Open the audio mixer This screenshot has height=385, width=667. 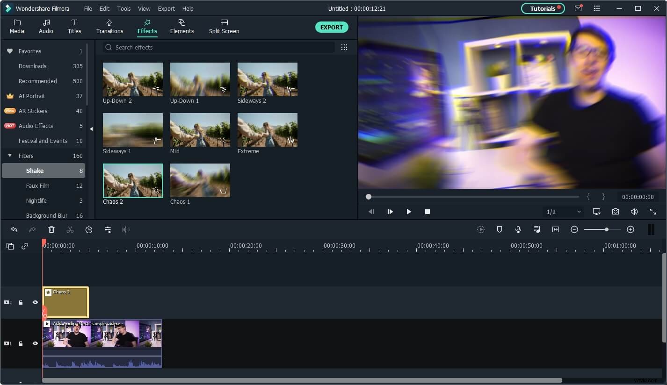coord(536,229)
